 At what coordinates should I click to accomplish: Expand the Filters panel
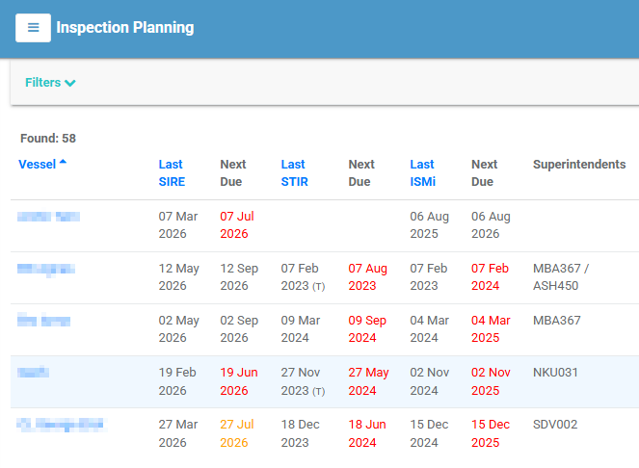[50, 82]
